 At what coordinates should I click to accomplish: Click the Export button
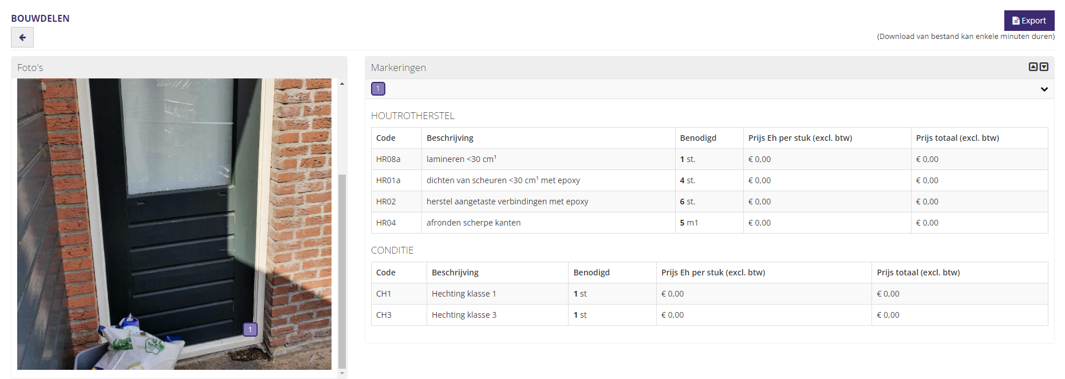pos(1029,21)
